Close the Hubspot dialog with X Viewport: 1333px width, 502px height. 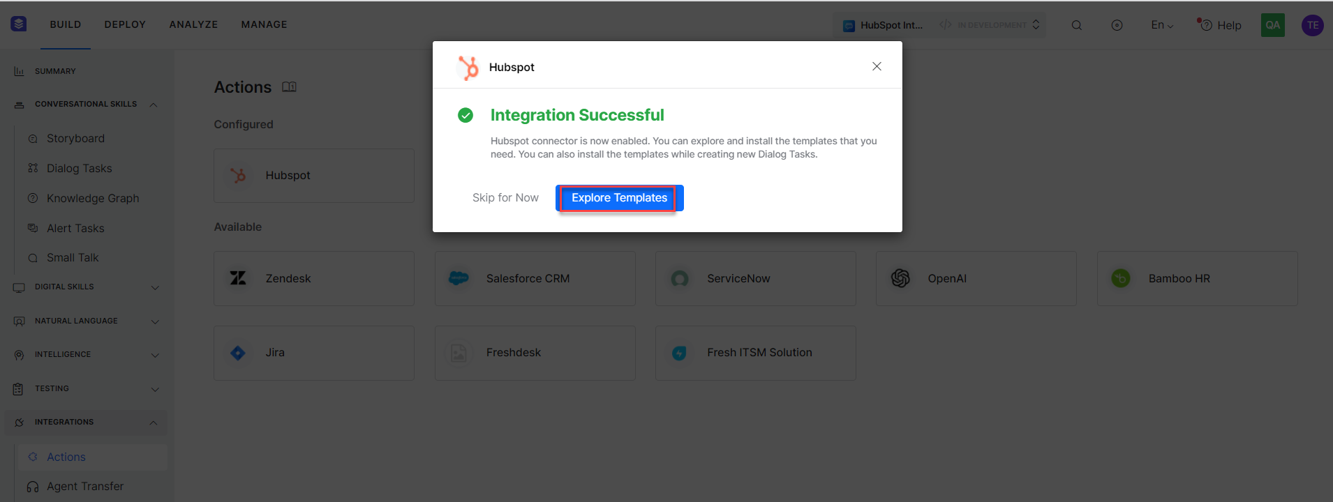(877, 66)
